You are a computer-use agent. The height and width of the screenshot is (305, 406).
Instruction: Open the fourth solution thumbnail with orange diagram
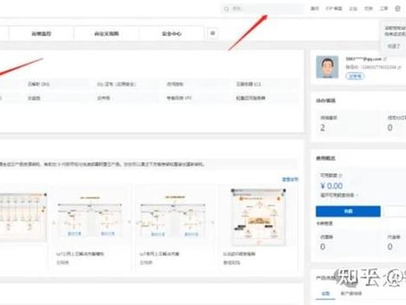click(258, 217)
